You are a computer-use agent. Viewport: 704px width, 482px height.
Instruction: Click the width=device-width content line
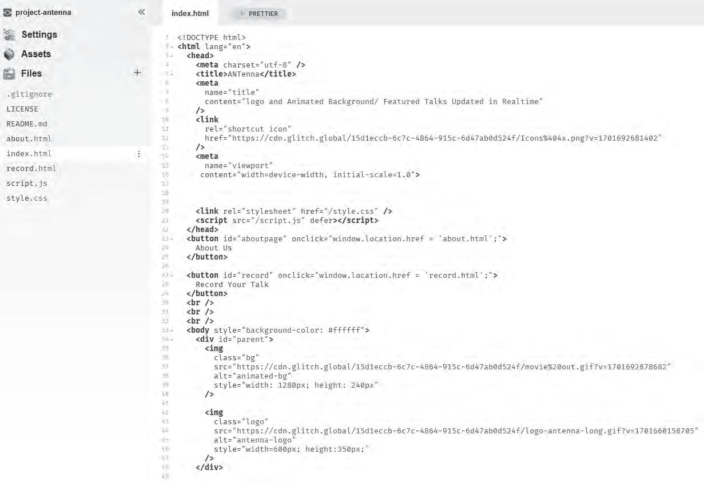(x=310, y=175)
